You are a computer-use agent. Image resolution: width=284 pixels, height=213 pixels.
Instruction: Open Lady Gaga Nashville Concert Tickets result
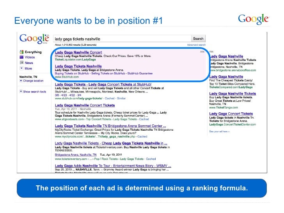(85, 105)
